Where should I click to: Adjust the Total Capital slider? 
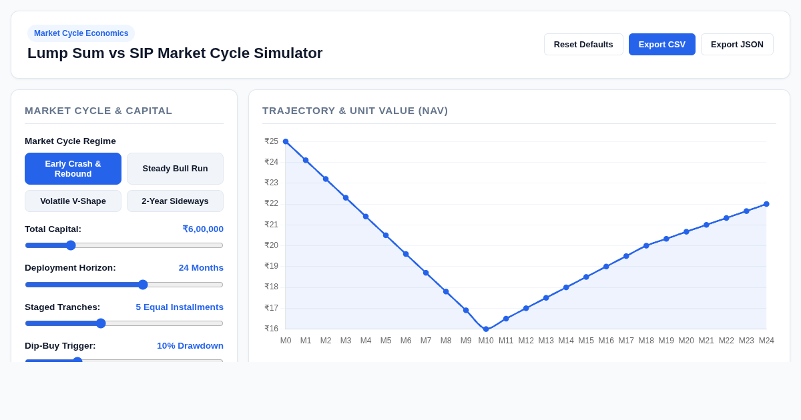pyautogui.click(x=124, y=245)
